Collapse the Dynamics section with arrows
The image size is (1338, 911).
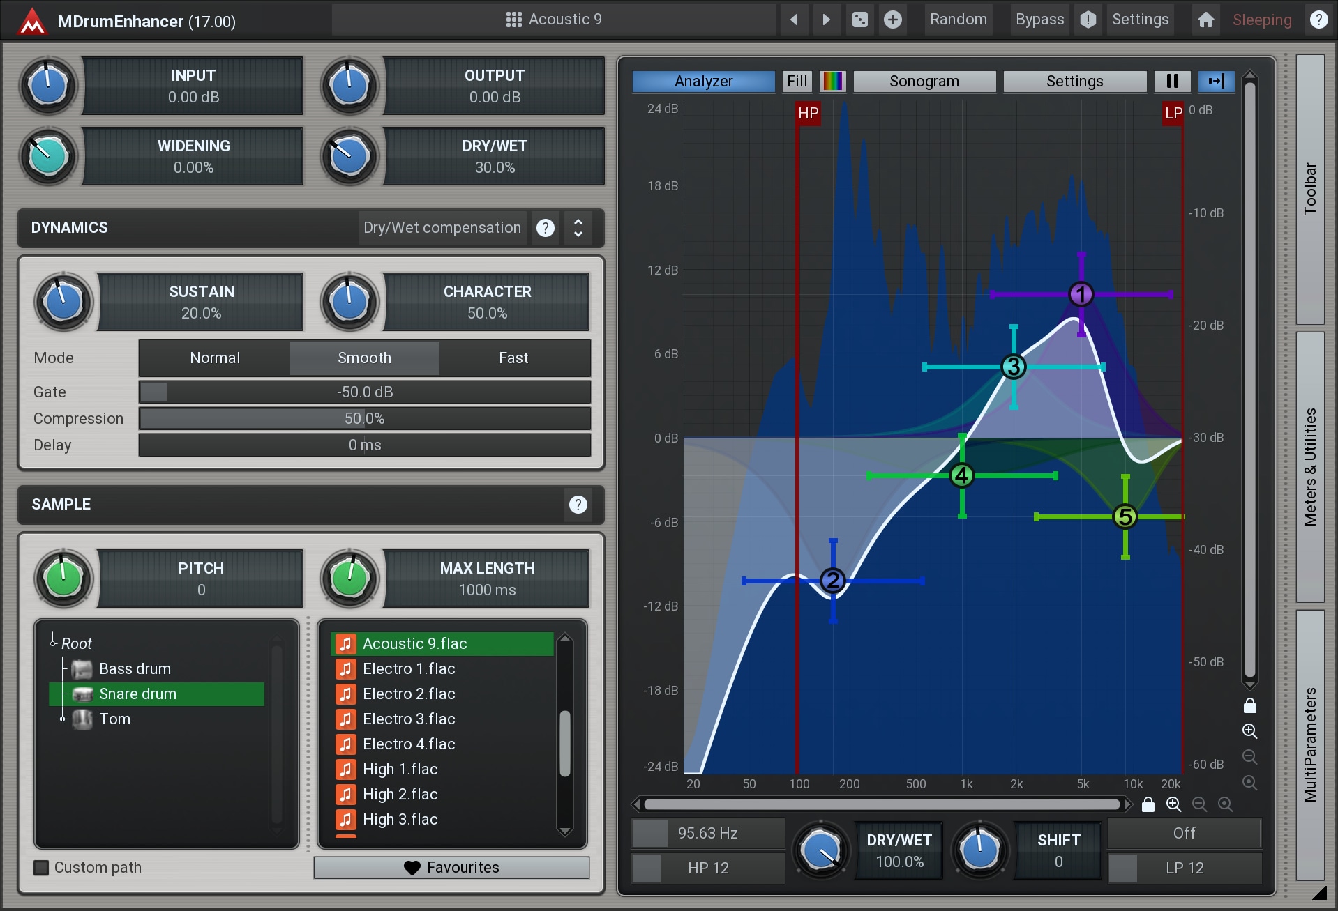pyautogui.click(x=578, y=228)
